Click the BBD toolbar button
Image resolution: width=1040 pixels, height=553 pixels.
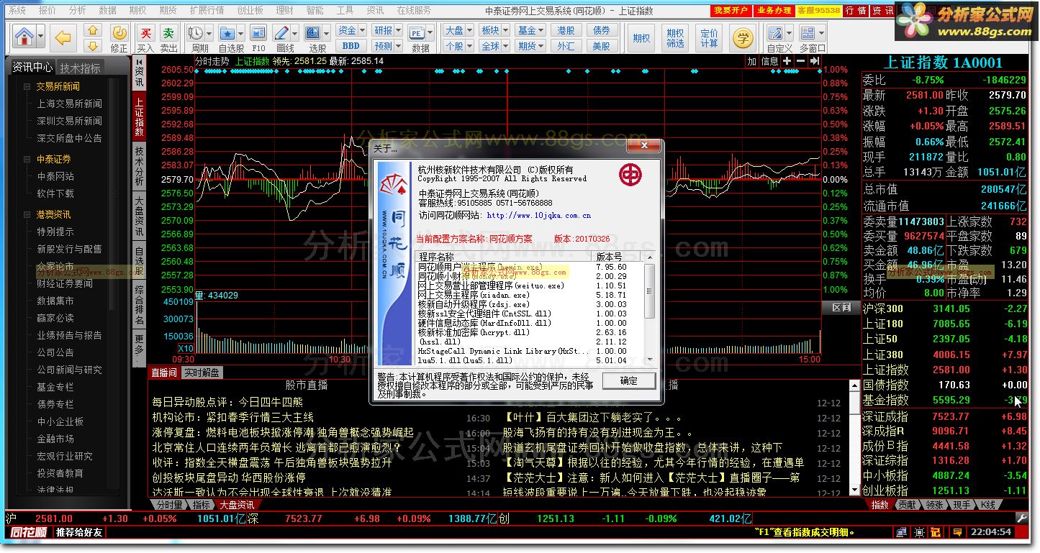point(351,46)
